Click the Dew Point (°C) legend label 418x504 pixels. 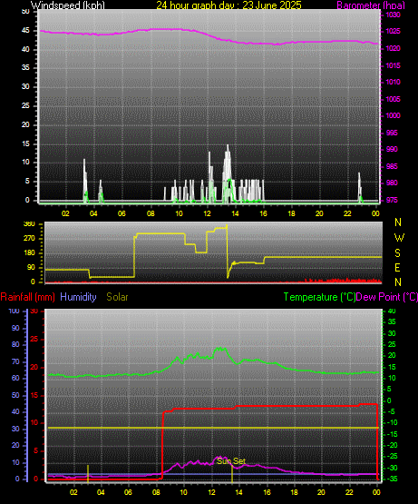click(387, 297)
